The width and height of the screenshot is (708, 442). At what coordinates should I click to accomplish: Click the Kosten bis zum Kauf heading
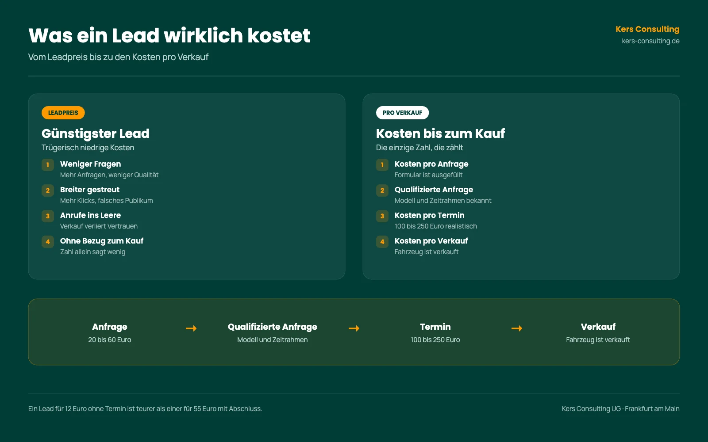[440, 133]
